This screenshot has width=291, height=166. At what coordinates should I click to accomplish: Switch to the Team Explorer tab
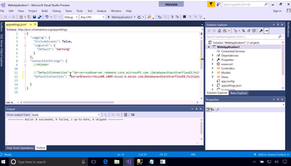[238, 93]
